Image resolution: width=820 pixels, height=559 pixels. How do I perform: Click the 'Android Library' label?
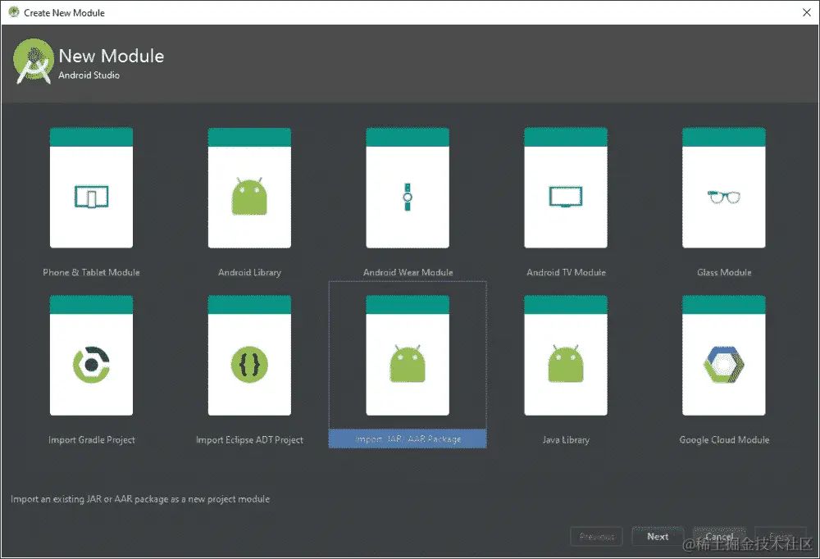[249, 272]
